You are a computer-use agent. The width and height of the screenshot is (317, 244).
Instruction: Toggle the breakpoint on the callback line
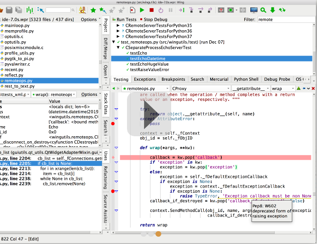coord(113,157)
